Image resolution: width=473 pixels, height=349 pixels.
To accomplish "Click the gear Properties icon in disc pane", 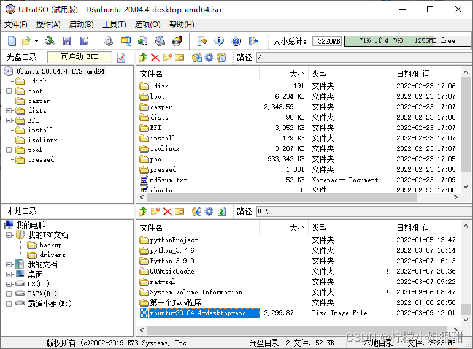I will (x=209, y=57).
